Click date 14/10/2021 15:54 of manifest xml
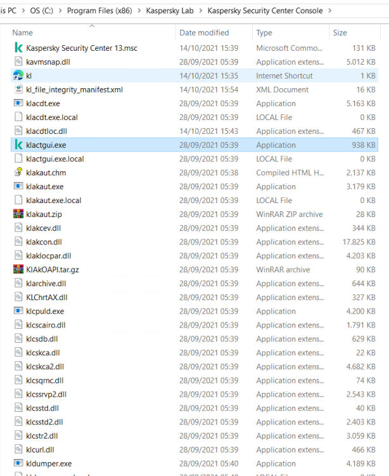This screenshot has height=476, width=389. [x=208, y=89]
